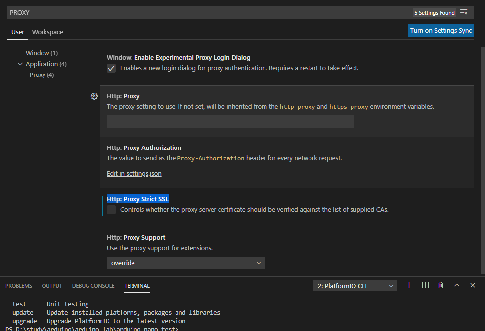485x331 pixels.
Task: Open the Proxy Support dropdown showing override
Action: (x=185, y=263)
